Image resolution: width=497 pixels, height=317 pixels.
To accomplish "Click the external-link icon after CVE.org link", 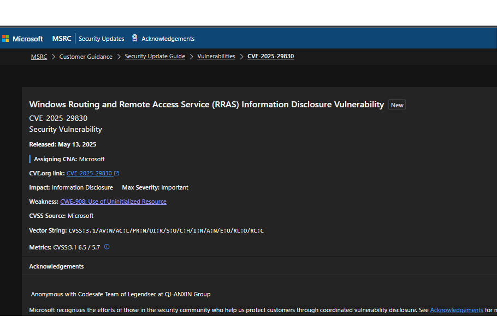I will tap(116, 173).
